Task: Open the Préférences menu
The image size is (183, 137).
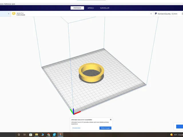Action: click(8, 4)
